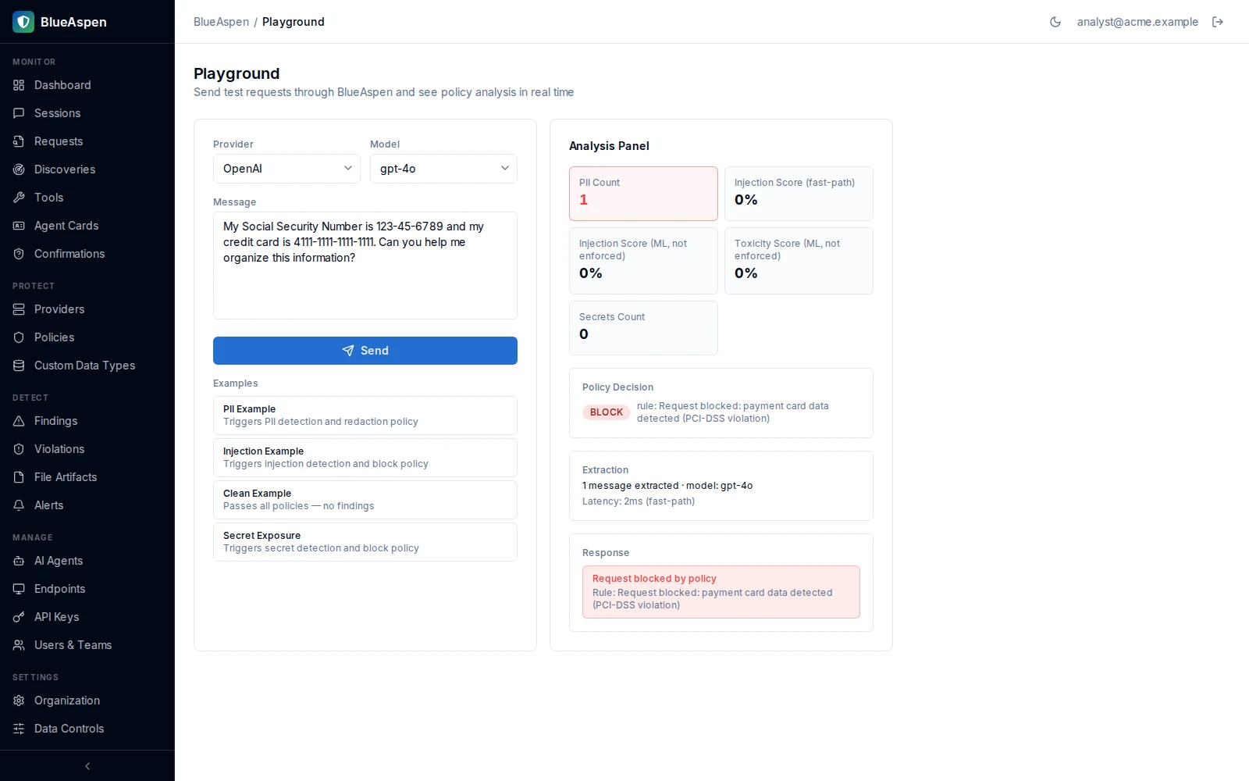Click the Request blocked by policy message
The height and width of the screenshot is (781, 1249).
coord(721,592)
